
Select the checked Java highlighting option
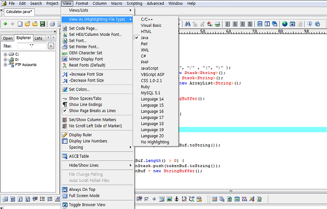pos(156,38)
